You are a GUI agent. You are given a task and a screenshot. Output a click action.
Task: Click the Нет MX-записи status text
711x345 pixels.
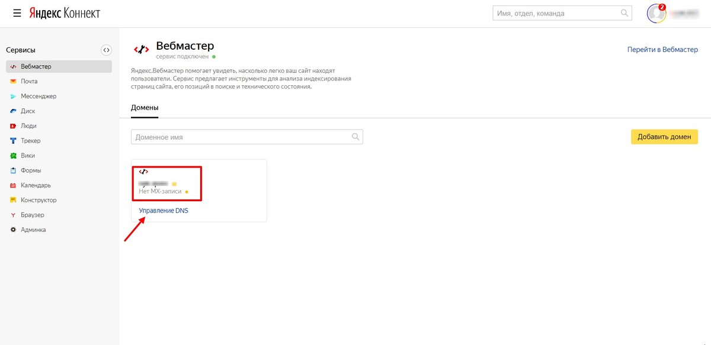tap(160, 192)
